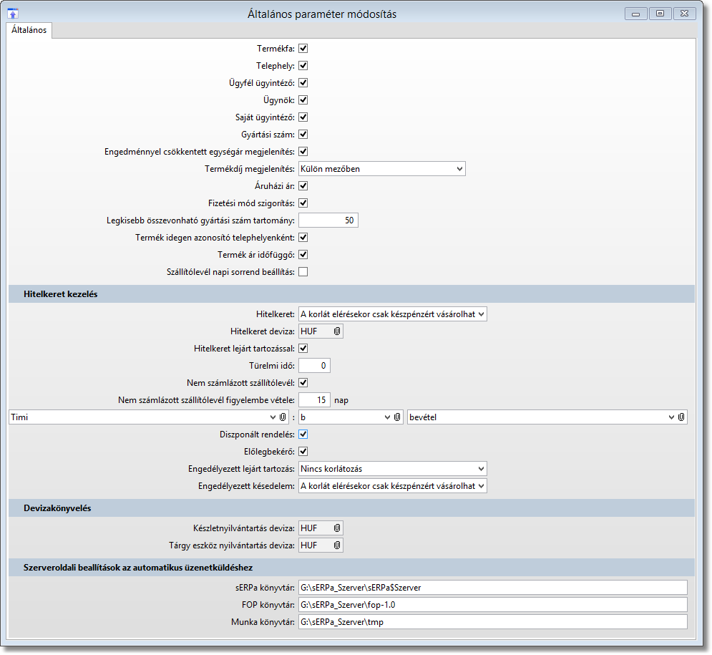Open paperclip lookup next to Timi
712x655 pixels.
tap(283, 417)
